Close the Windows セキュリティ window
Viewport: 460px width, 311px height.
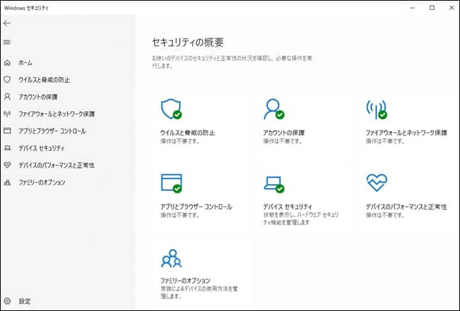[452, 8]
